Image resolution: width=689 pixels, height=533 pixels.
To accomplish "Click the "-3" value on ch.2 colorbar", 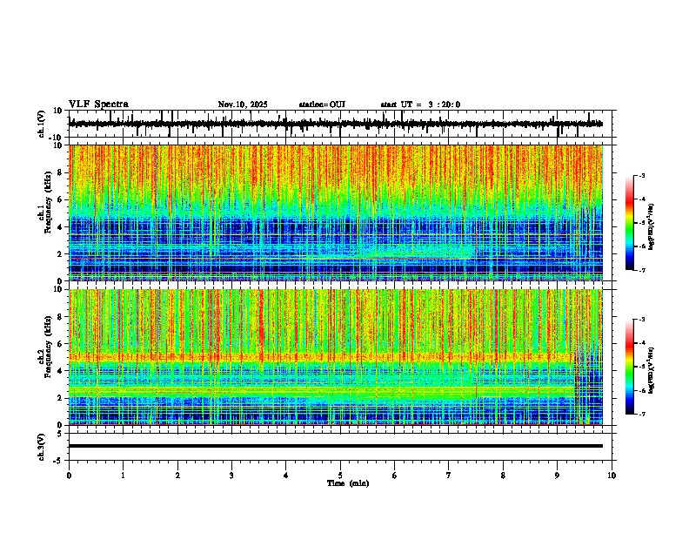I will [641, 320].
